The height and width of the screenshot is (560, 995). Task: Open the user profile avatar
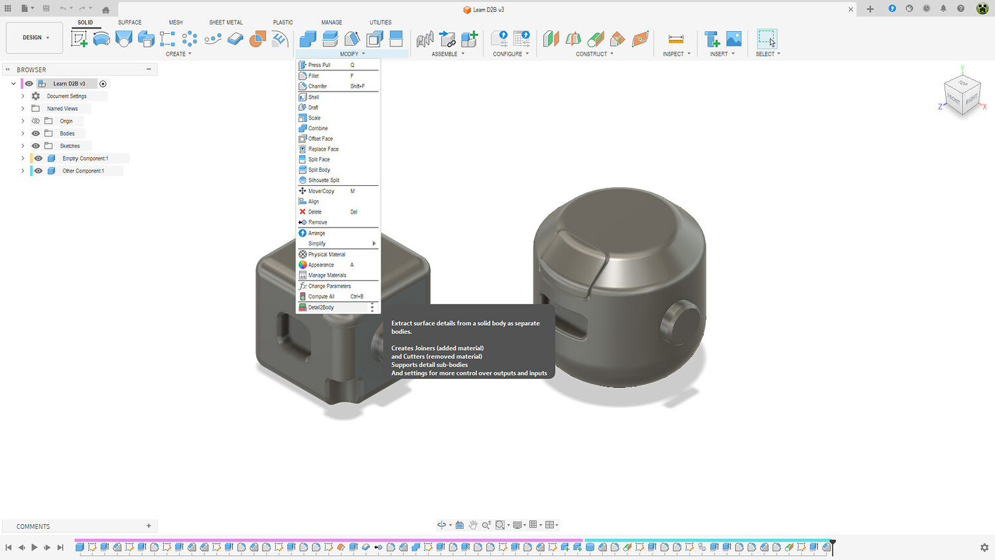982,9
